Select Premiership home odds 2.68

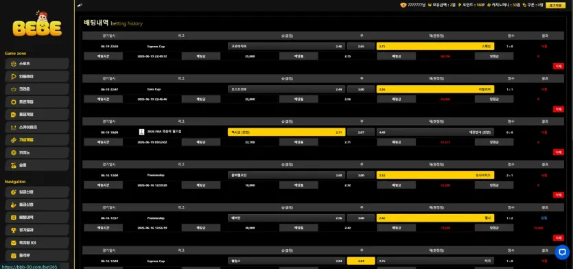click(286, 176)
